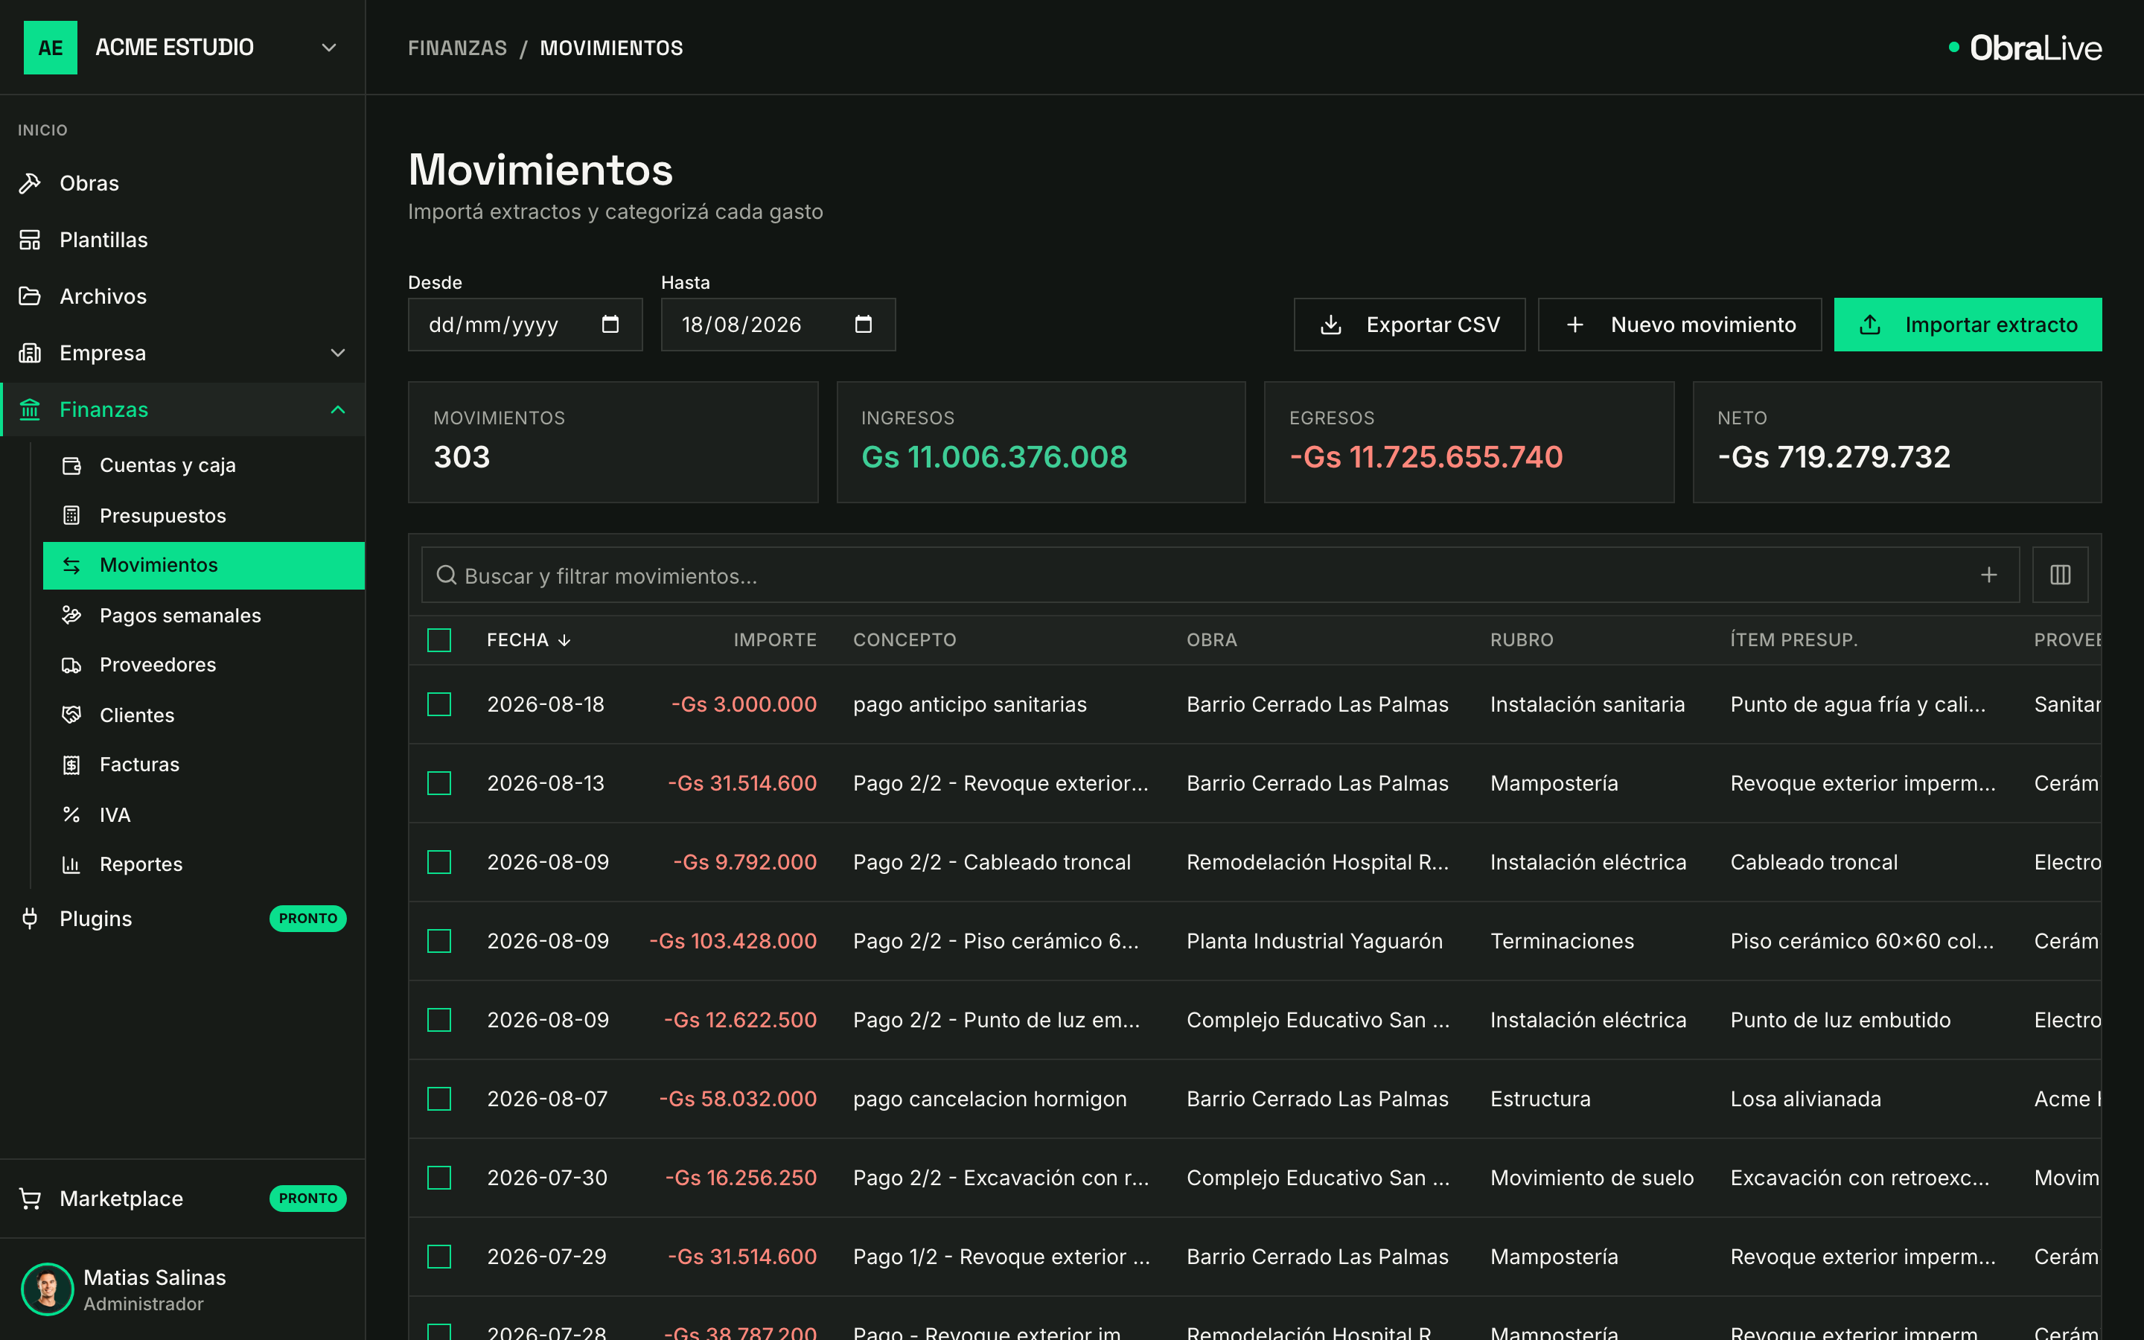Check the Piso cerámico row checkbox
This screenshot has width=2144, height=1340.
tap(439, 941)
